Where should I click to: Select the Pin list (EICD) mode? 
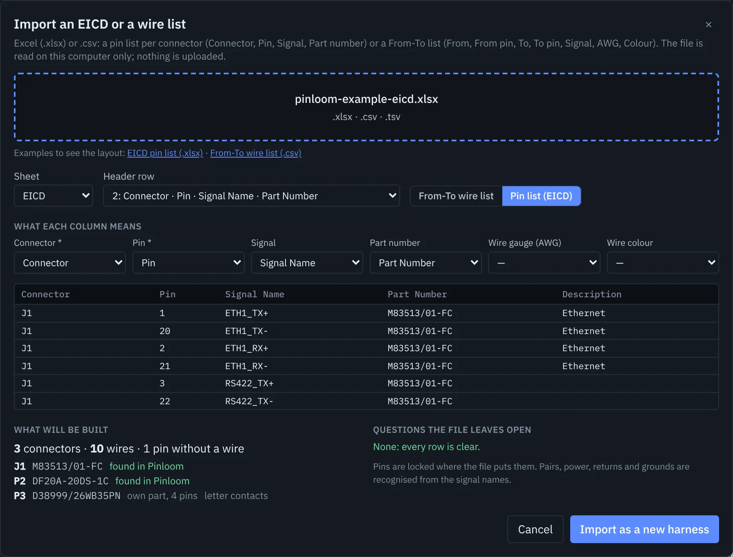coord(541,196)
